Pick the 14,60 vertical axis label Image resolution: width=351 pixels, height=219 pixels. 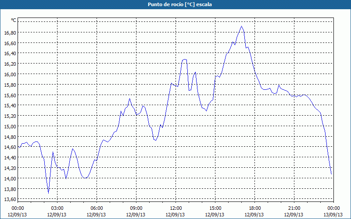pyautogui.click(x=10, y=147)
